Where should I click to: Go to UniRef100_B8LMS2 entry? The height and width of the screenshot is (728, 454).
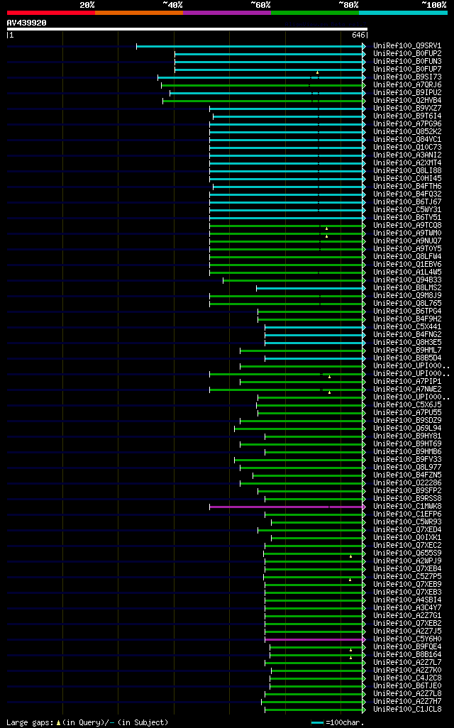pos(407,288)
